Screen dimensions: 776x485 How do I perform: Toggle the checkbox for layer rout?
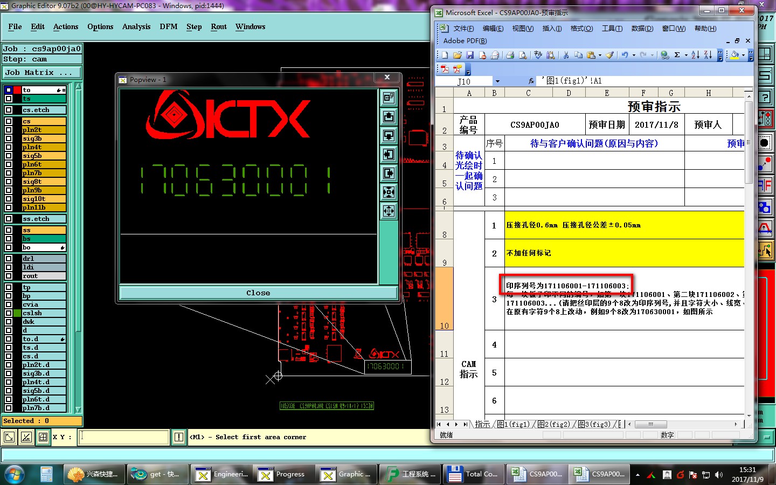9,276
